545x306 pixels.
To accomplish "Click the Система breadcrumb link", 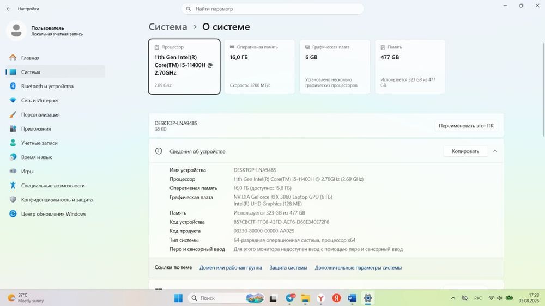I will pos(168,27).
